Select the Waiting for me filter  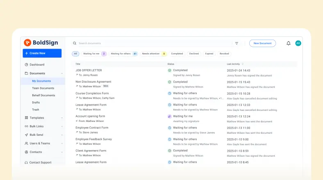click(x=94, y=54)
